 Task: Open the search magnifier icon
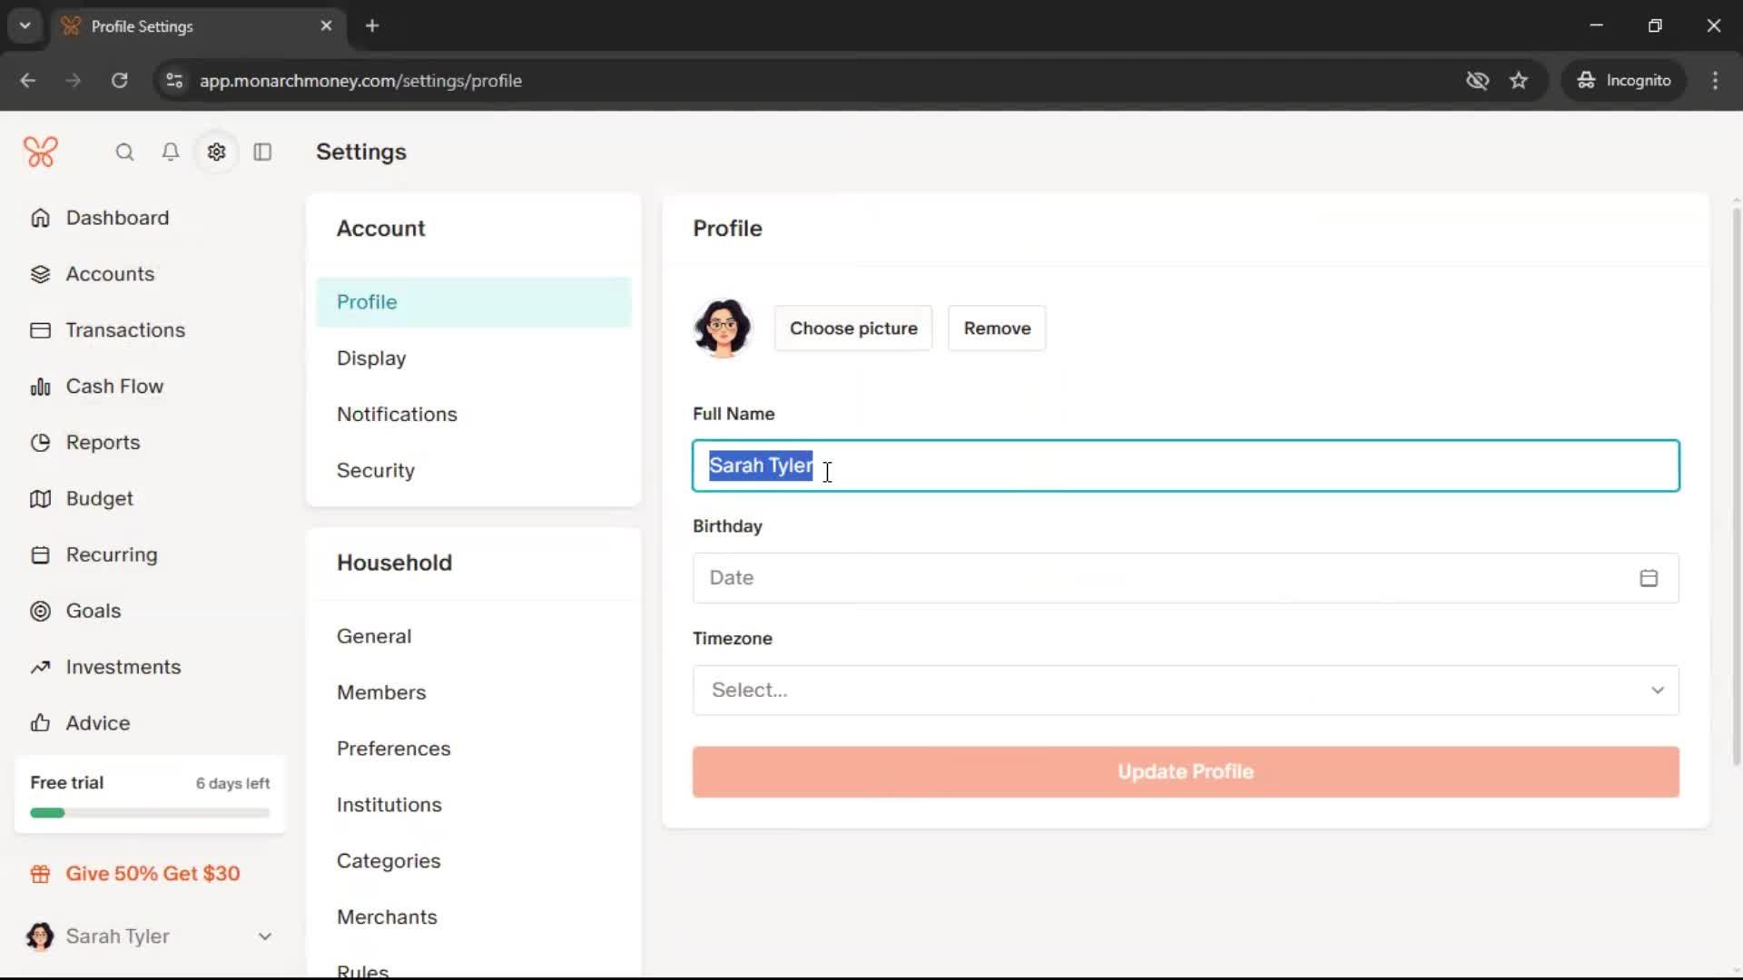coord(124,152)
